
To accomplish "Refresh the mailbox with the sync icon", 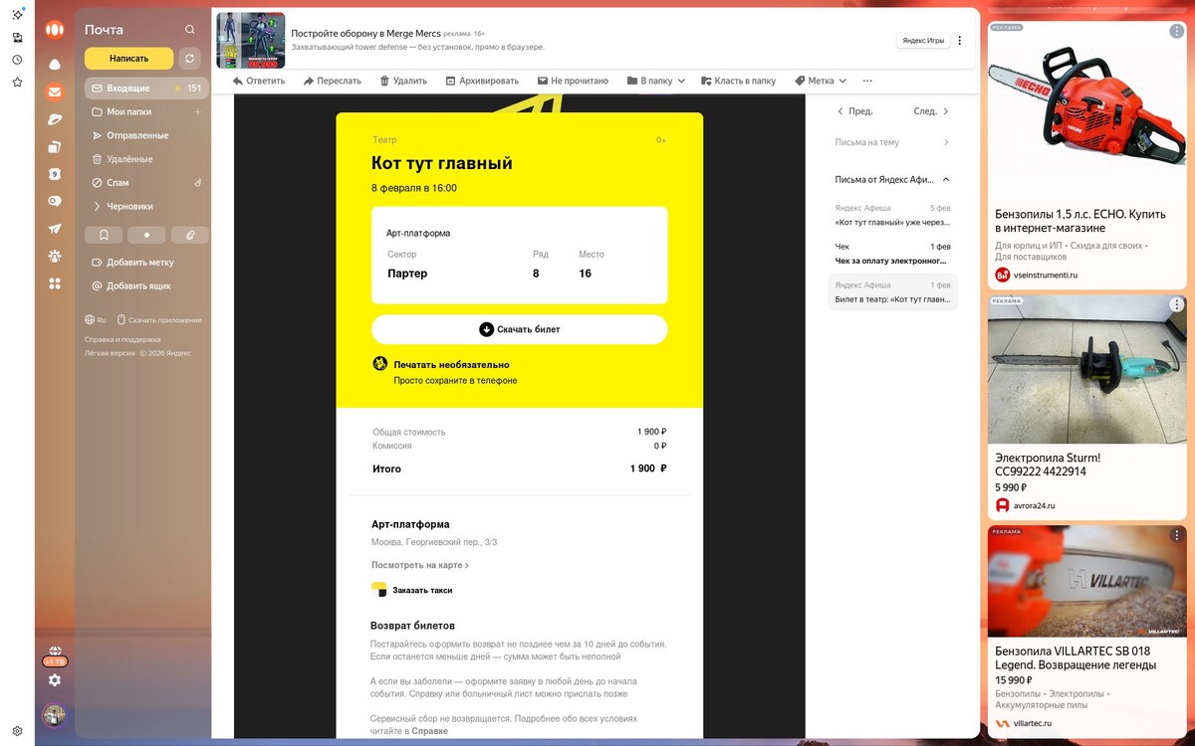I will [x=189, y=59].
